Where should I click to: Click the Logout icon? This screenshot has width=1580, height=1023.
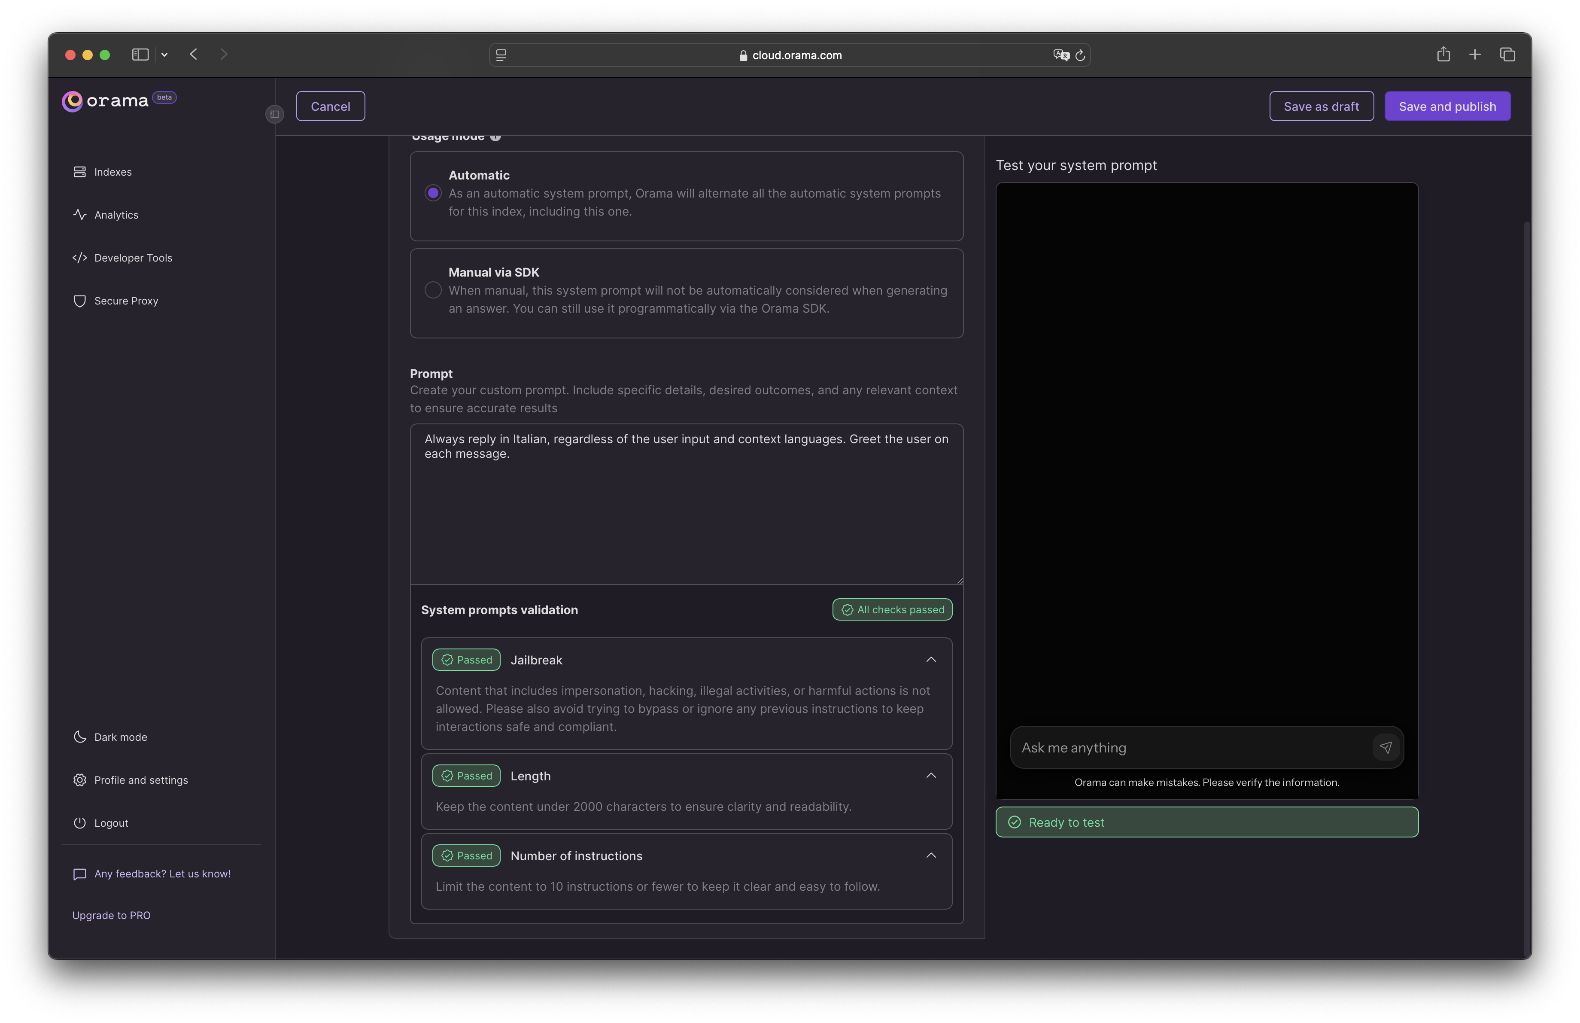point(78,822)
